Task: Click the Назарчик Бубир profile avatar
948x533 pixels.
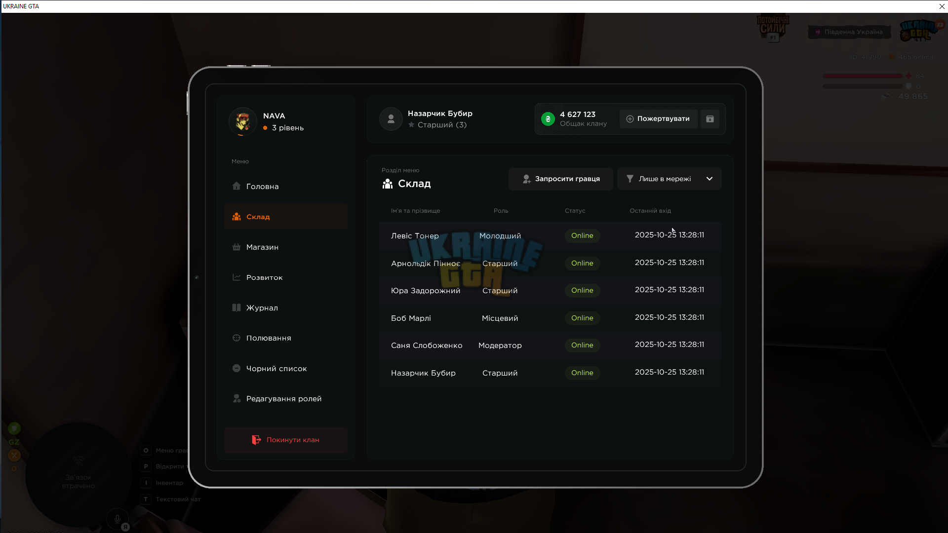Action: tap(391, 119)
